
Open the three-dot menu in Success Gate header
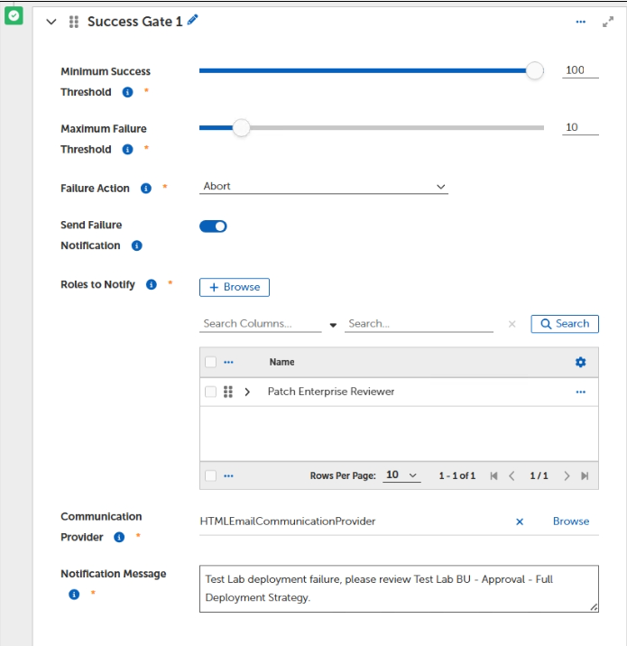point(580,22)
